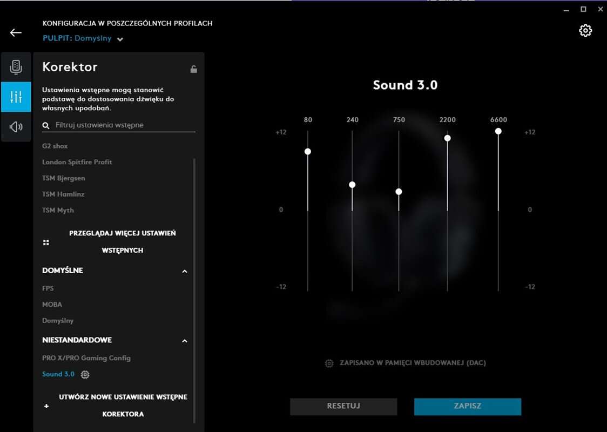
Task: Select the equalizer sliders sidebar icon
Action: point(16,97)
